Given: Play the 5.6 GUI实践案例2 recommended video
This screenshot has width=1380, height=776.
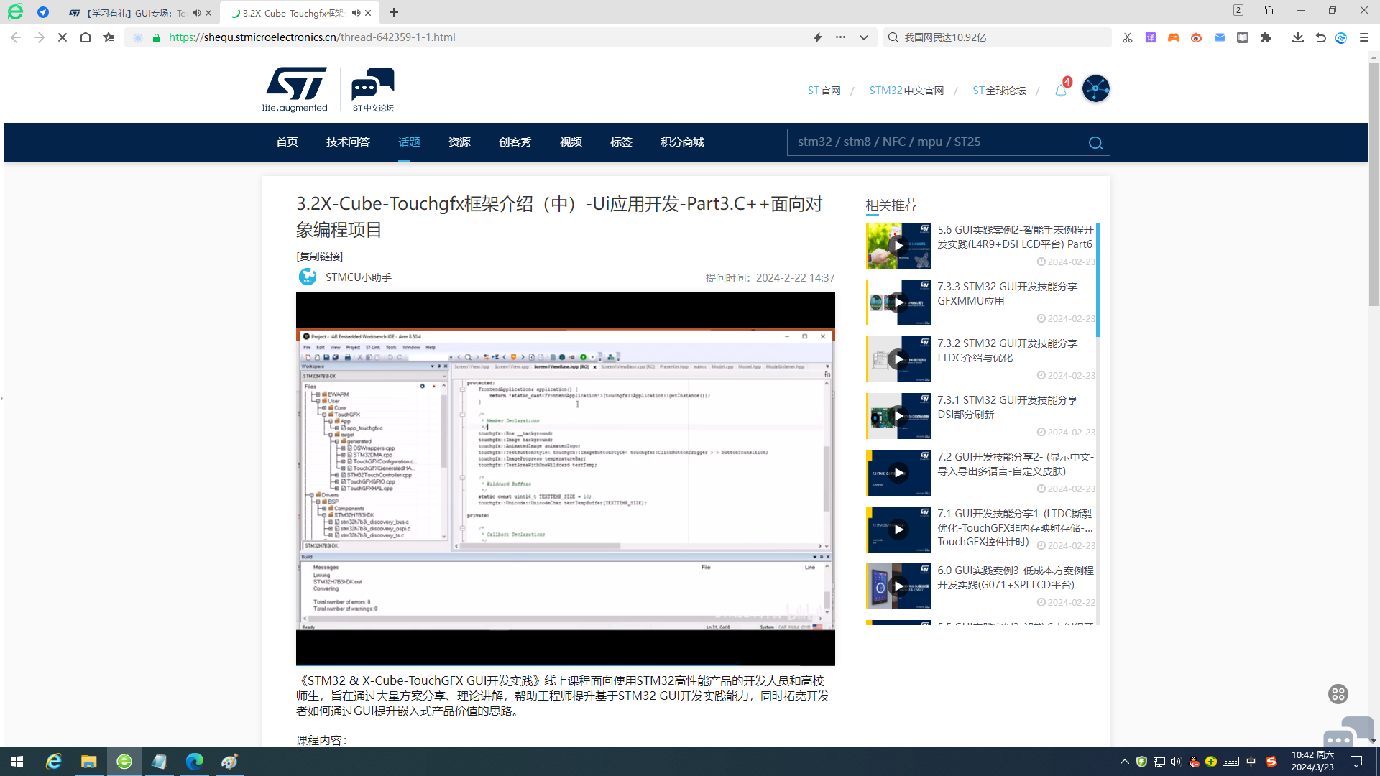Looking at the screenshot, I should [x=898, y=246].
